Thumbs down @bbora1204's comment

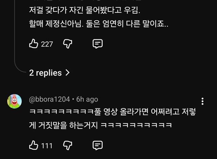tap(68, 145)
